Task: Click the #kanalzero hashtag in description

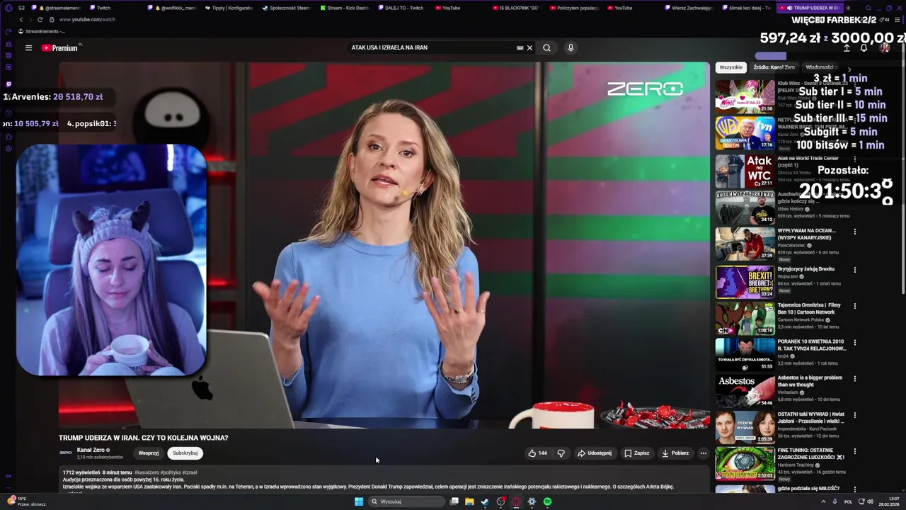Action: coord(147,472)
